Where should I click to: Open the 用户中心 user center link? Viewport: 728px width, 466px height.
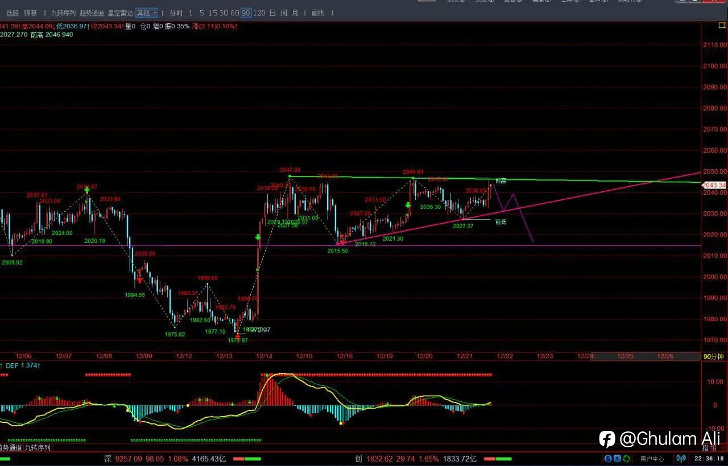tap(652, 459)
